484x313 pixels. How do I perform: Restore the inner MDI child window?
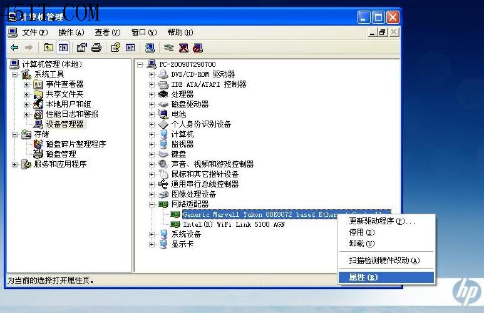383,32
